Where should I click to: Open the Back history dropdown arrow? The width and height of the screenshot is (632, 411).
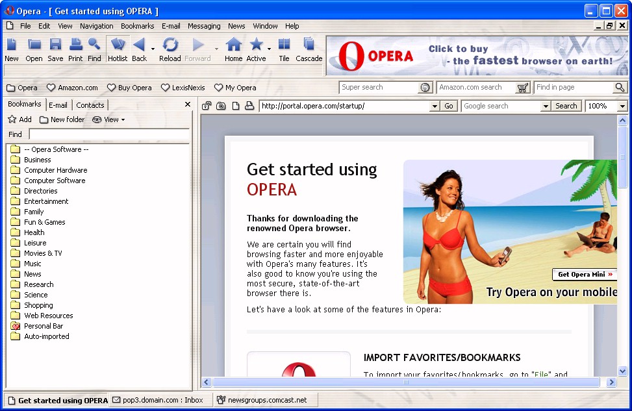coord(153,49)
